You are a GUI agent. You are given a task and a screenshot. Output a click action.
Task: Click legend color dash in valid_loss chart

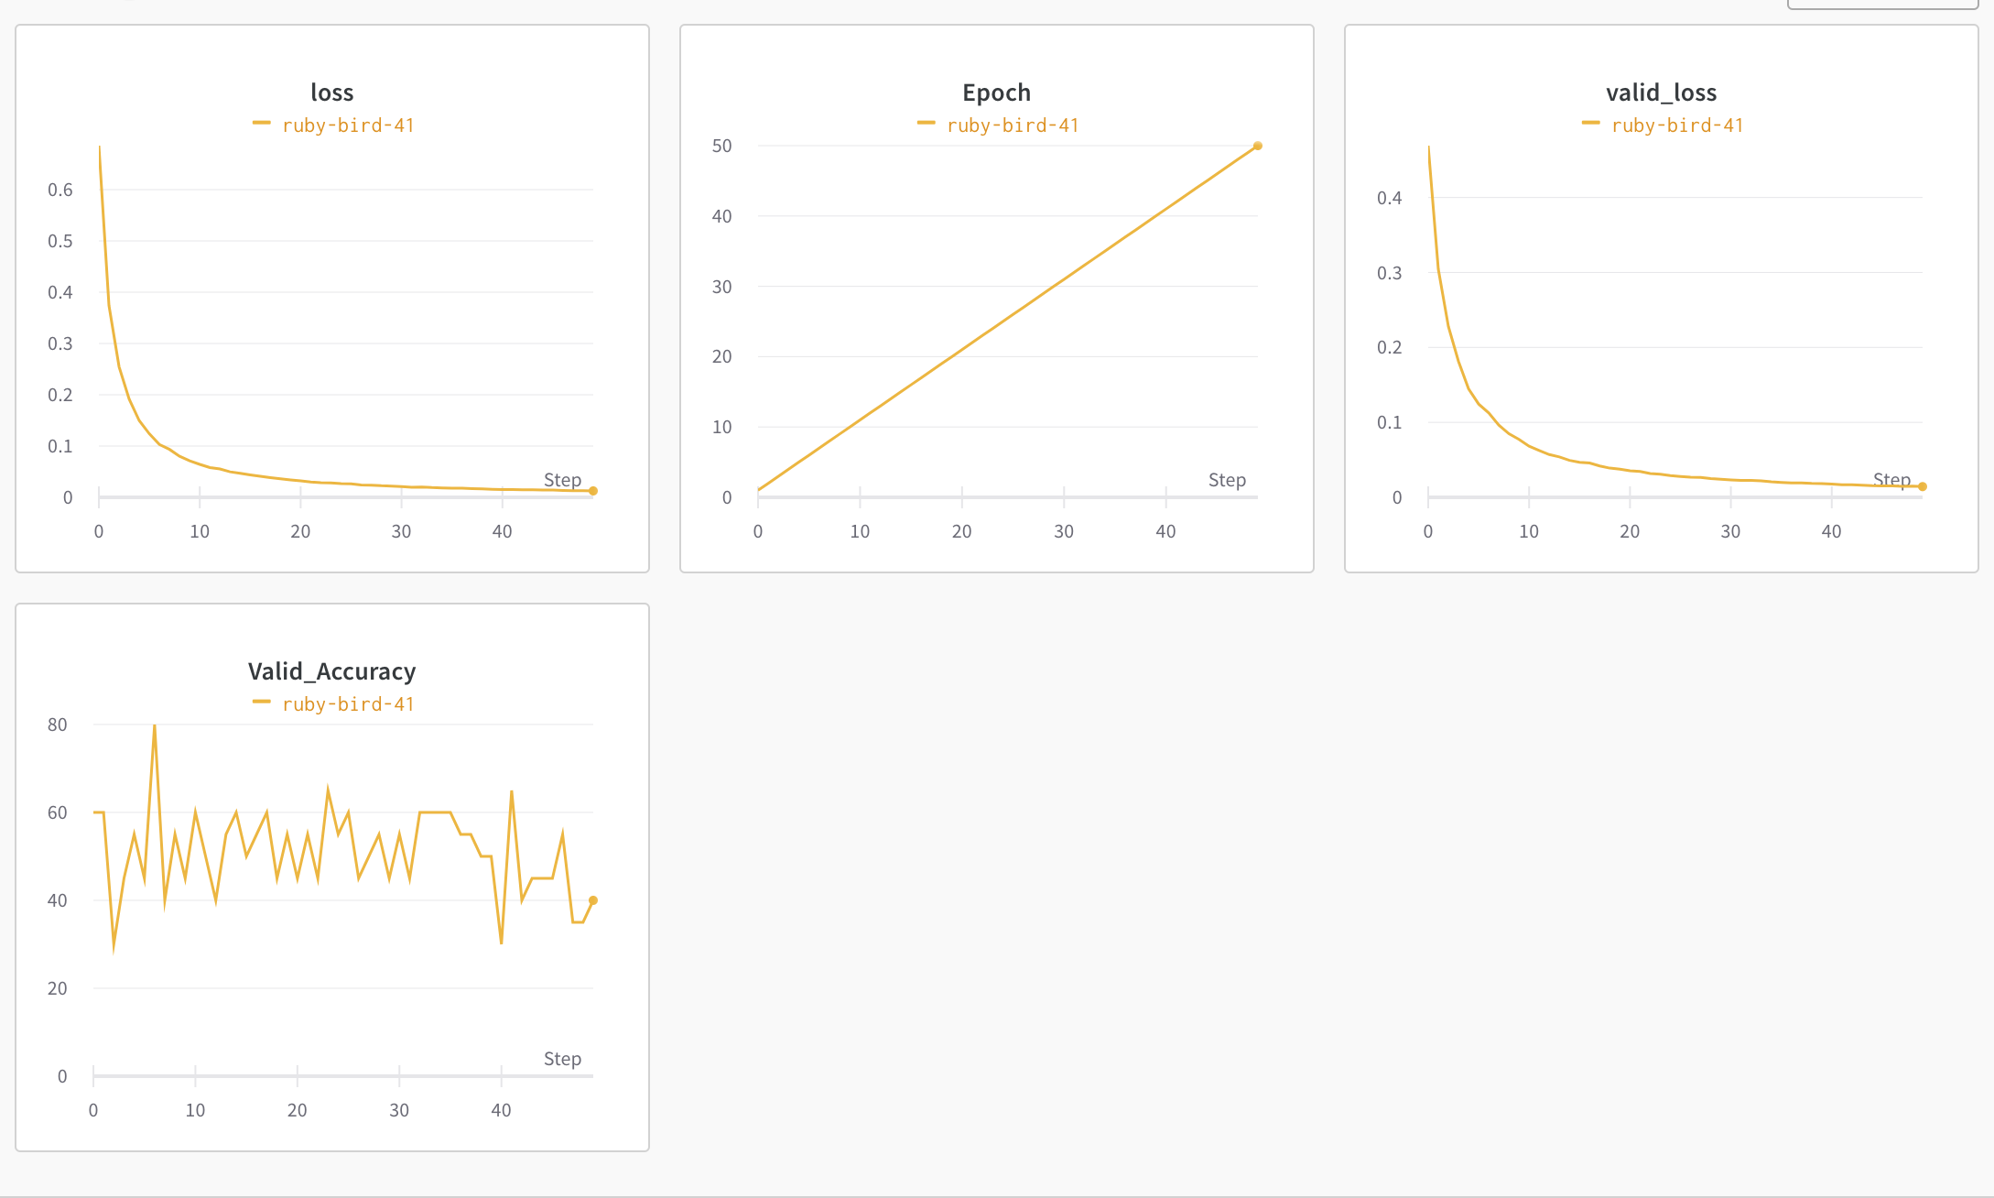click(1591, 123)
